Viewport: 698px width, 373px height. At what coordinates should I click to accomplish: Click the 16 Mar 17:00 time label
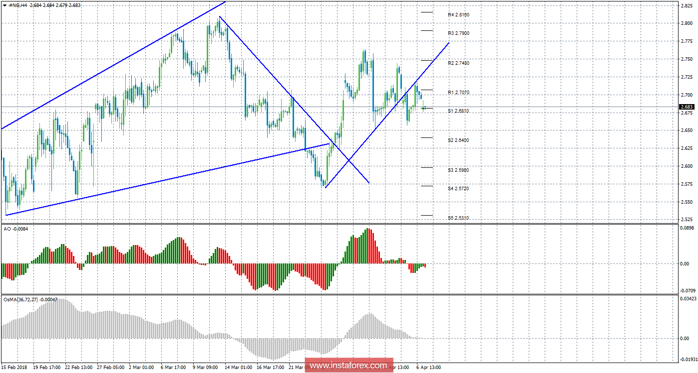point(270,368)
